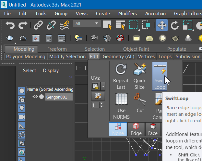Switch to the Freeform ribbon tab
202x161 pixels.
click(57, 49)
